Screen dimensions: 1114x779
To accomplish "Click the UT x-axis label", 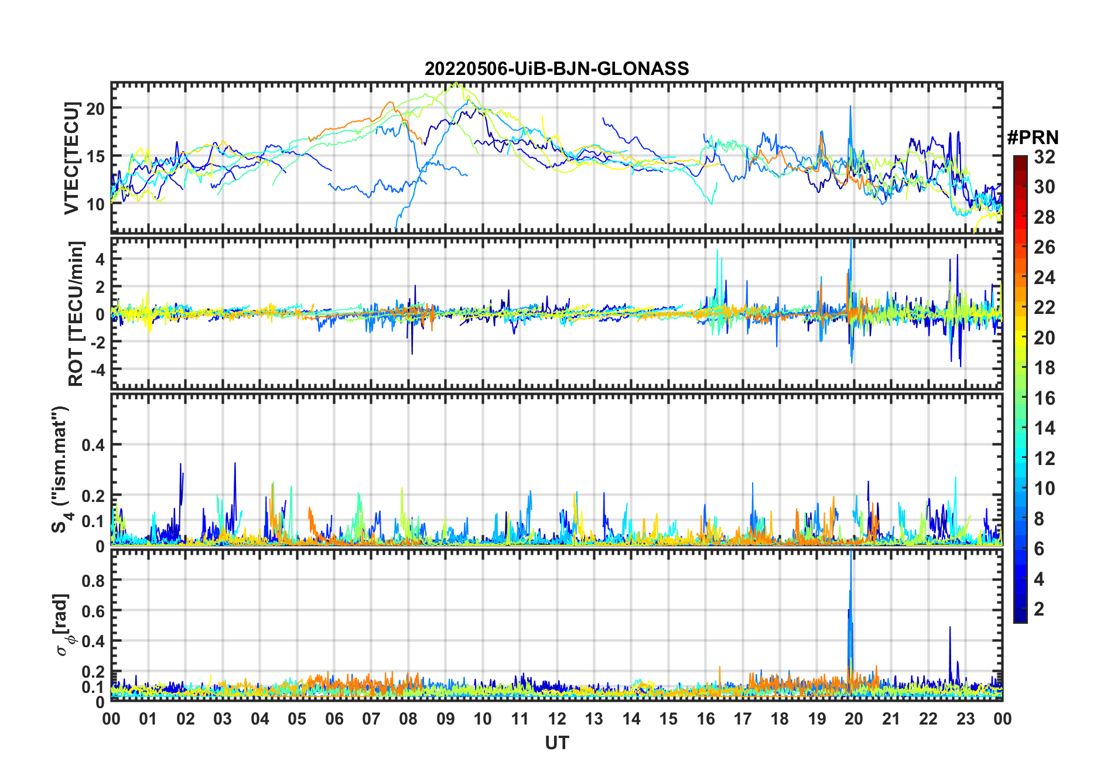I will point(556,743).
